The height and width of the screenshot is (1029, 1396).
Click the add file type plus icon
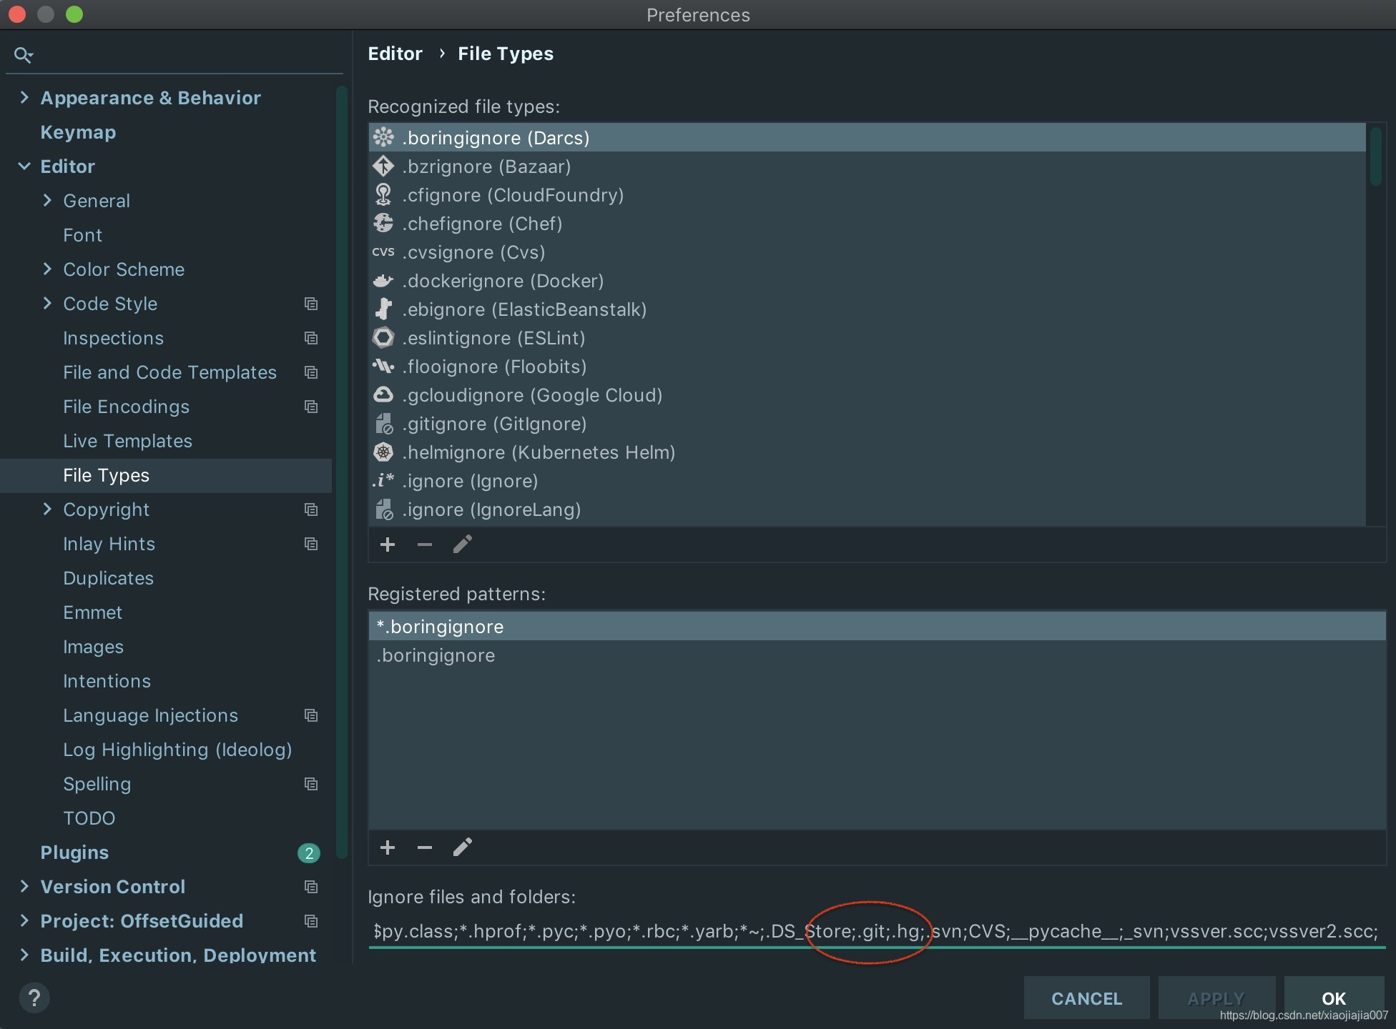388,545
